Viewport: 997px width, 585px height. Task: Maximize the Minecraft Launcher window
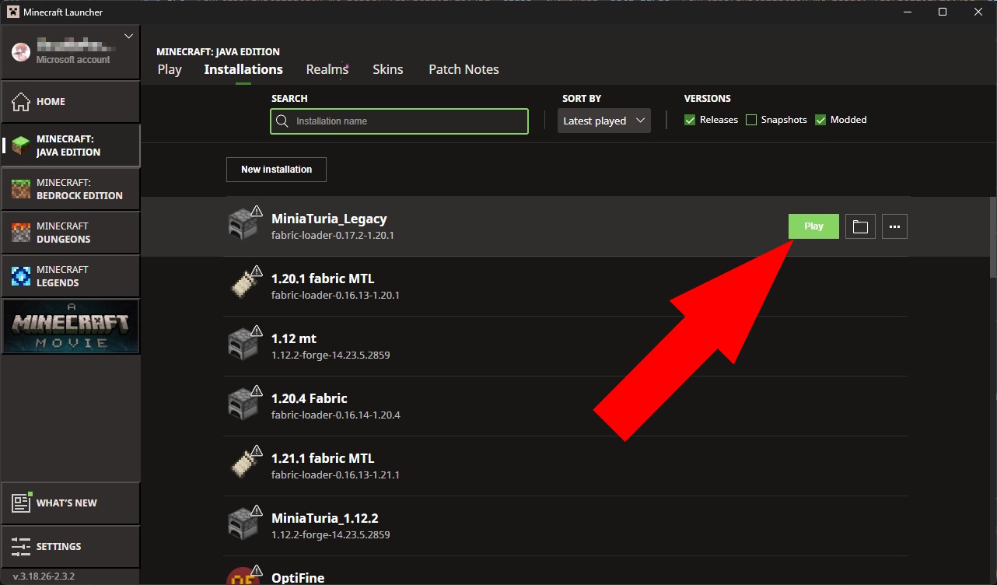click(943, 12)
